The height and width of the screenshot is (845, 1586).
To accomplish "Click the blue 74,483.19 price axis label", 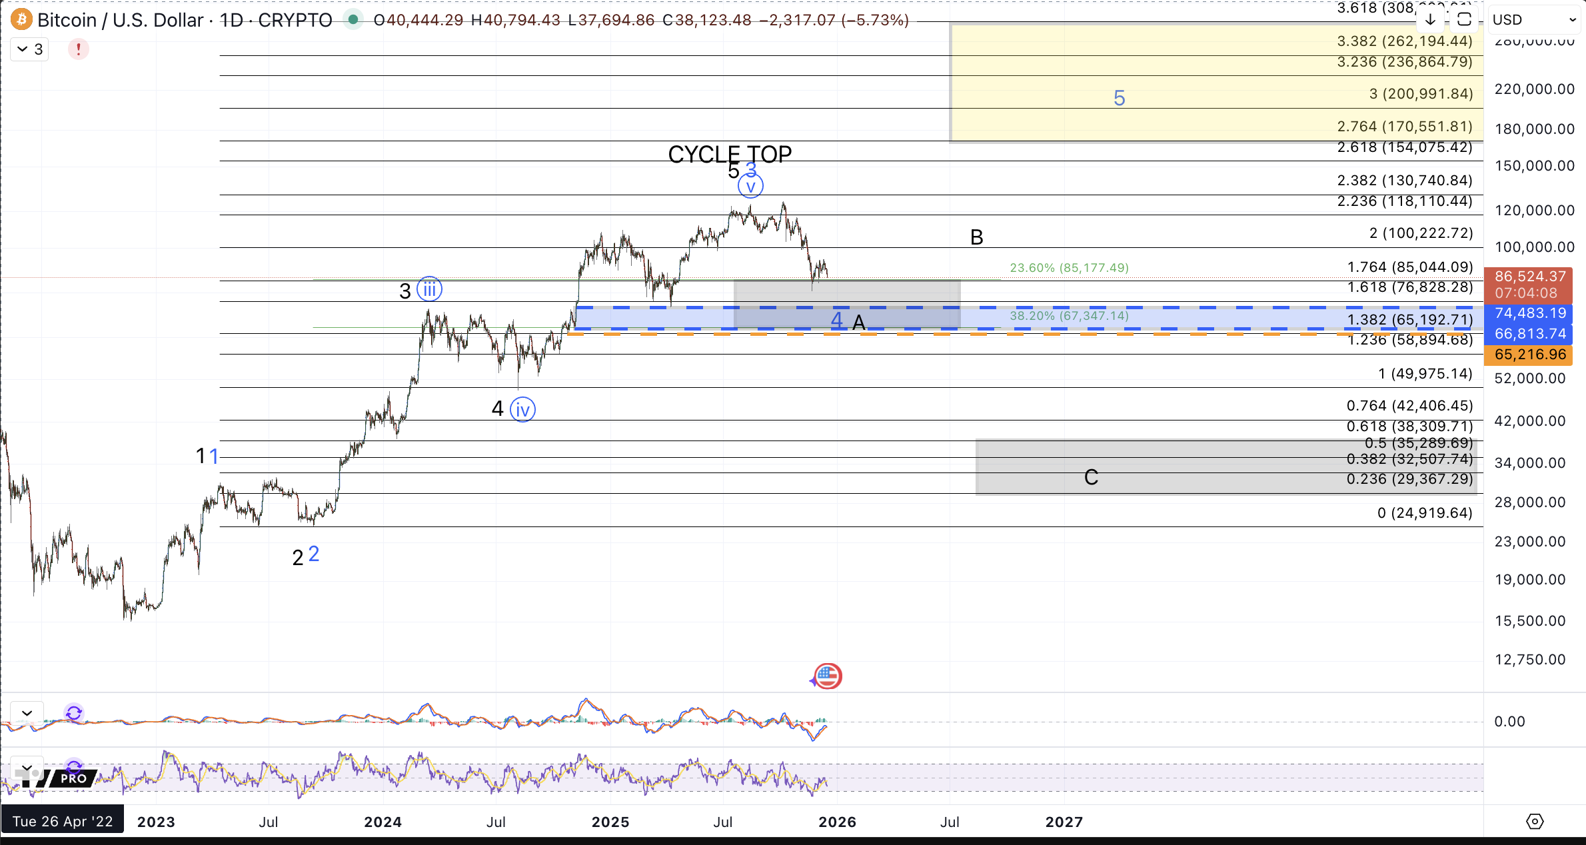I will coord(1529,313).
